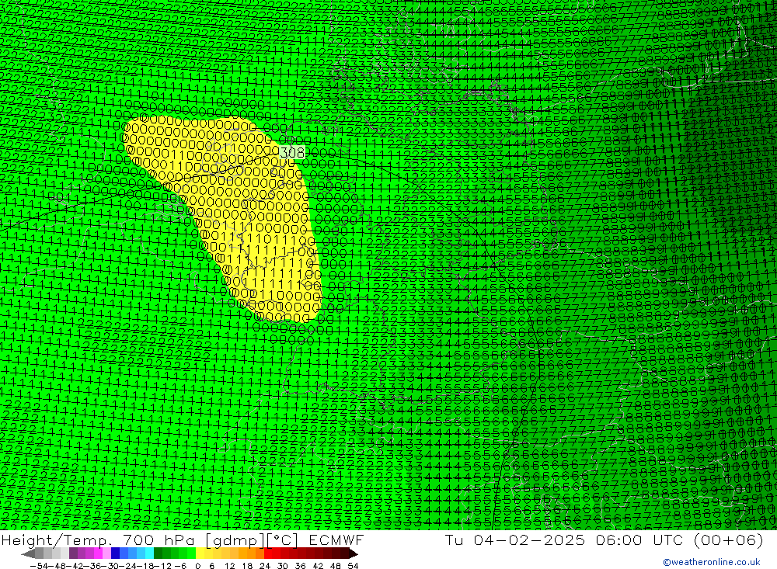Click the right dark arrow end of legend
The height and width of the screenshot is (569, 777).
click(353, 554)
